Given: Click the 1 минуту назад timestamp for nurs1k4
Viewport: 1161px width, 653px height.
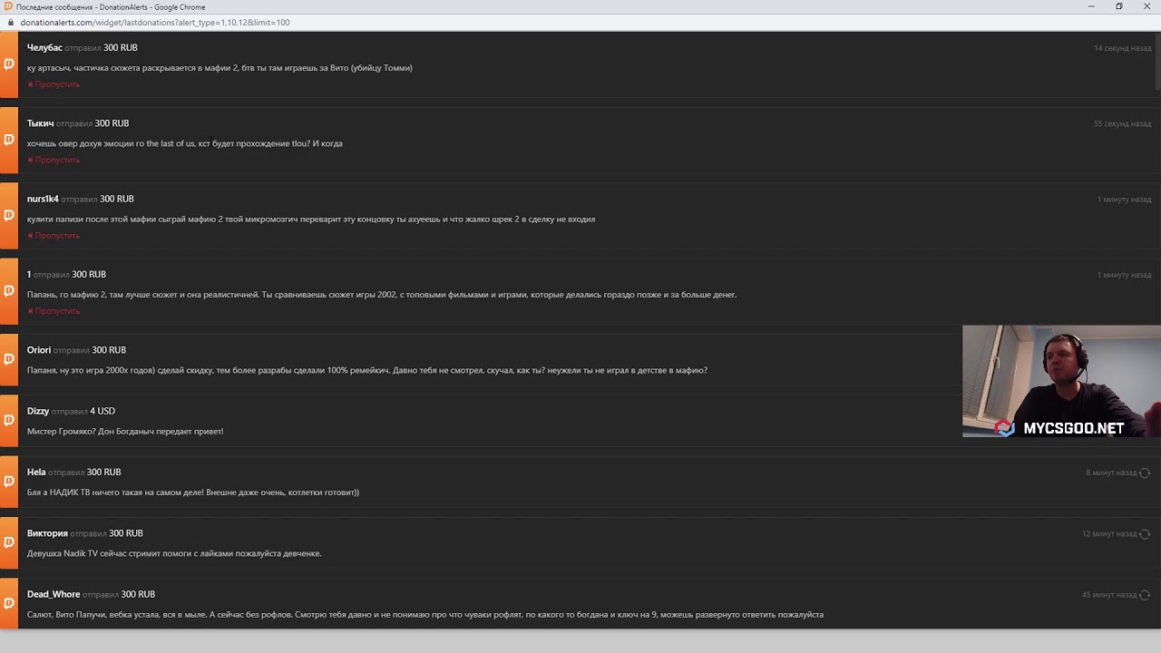Looking at the screenshot, I should (x=1124, y=200).
